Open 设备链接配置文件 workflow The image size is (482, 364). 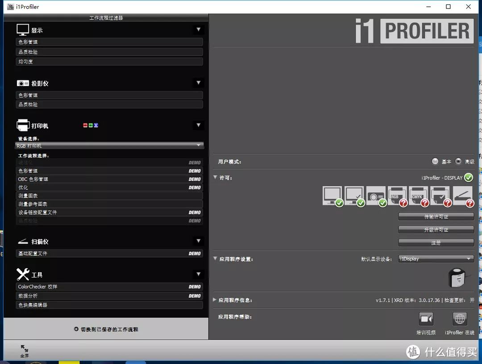pyautogui.click(x=109, y=212)
